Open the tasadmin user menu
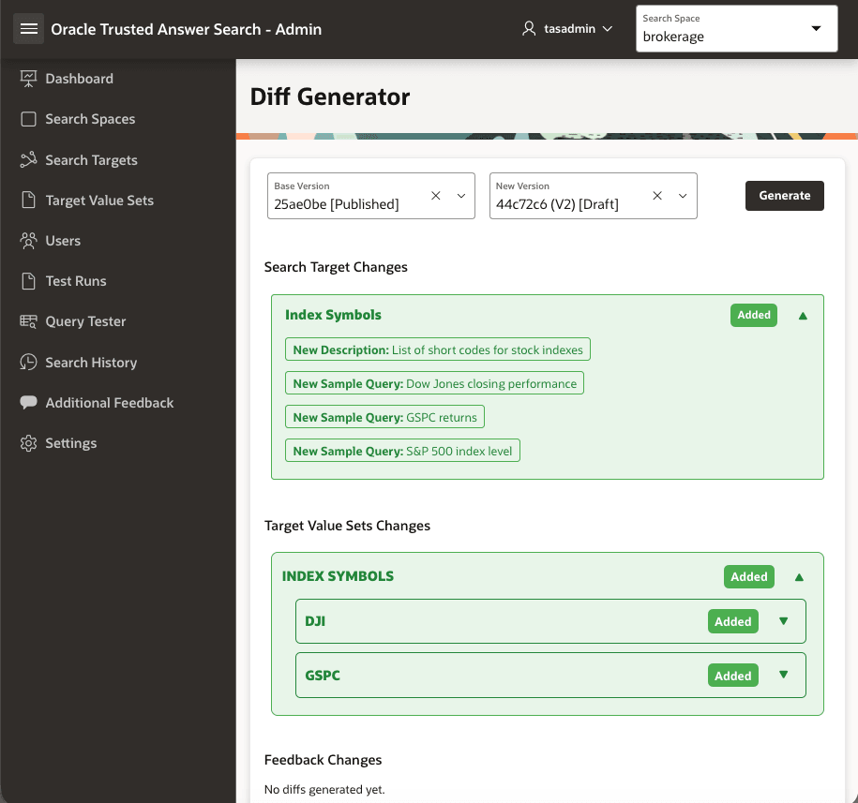This screenshot has width=858, height=803. [x=567, y=29]
